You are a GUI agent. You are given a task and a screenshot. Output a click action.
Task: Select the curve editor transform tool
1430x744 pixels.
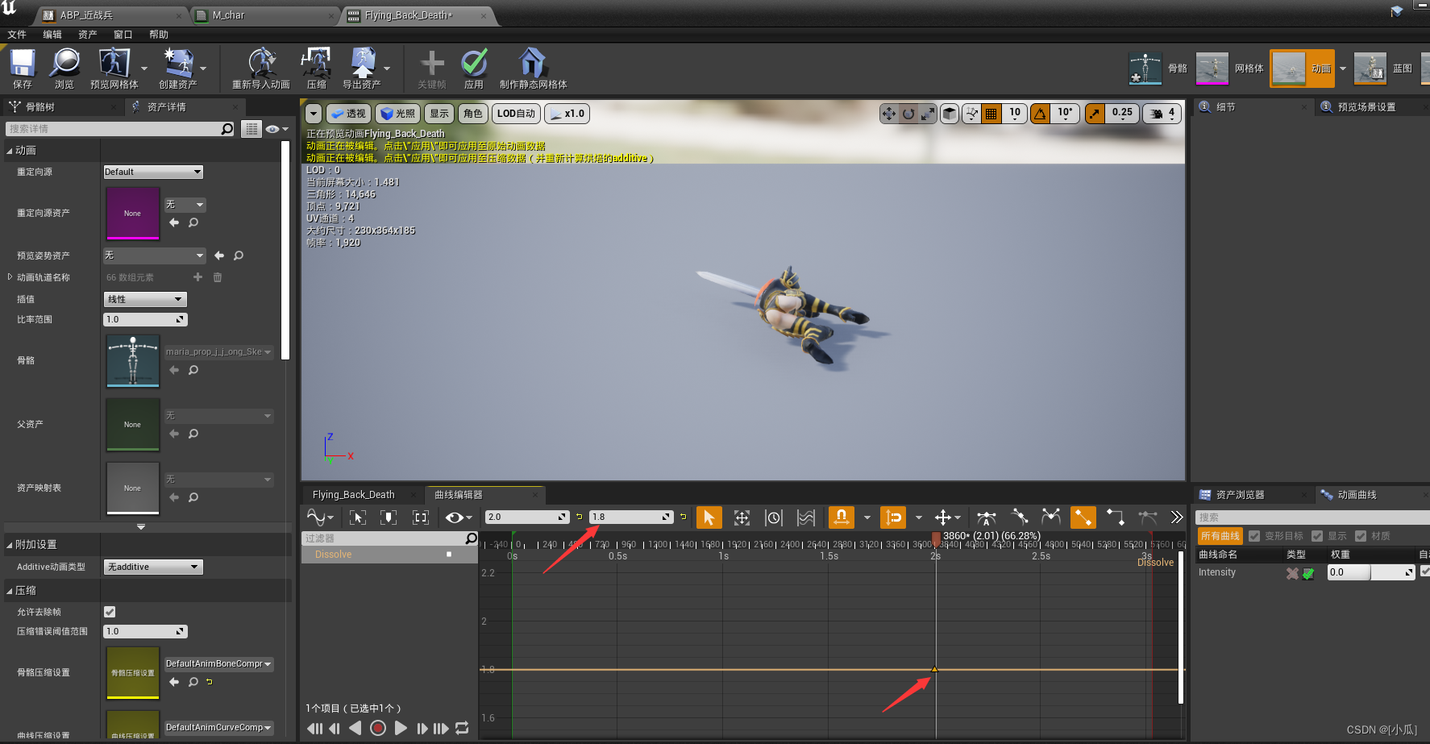(x=742, y=517)
